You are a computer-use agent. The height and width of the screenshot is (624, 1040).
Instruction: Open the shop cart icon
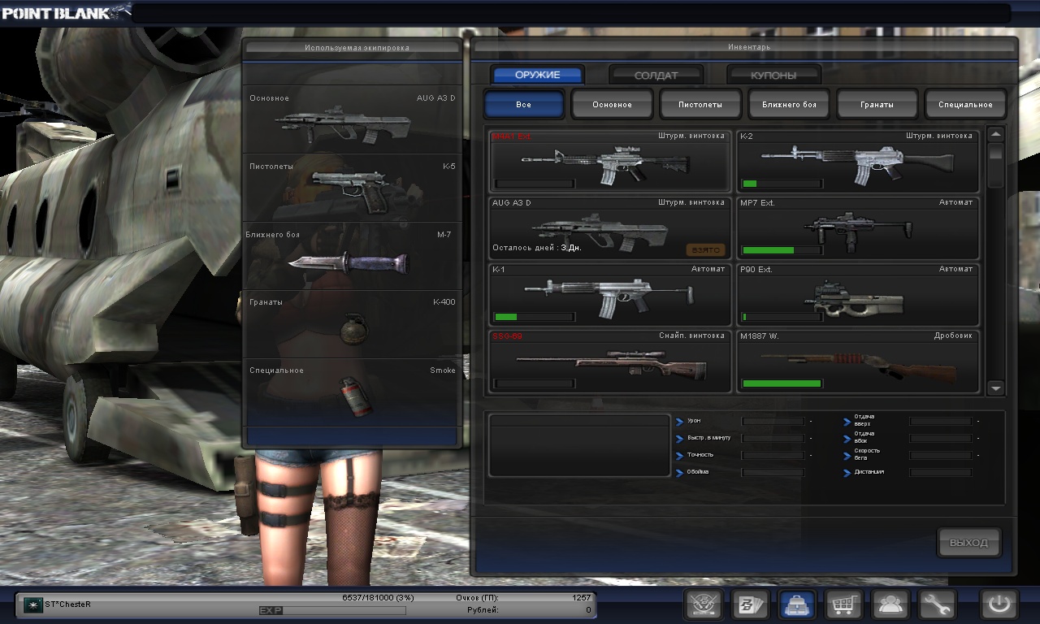tap(843, 605)
